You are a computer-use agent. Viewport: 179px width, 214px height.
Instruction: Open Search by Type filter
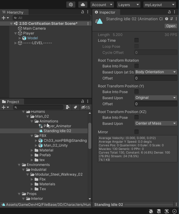[68, 107]
